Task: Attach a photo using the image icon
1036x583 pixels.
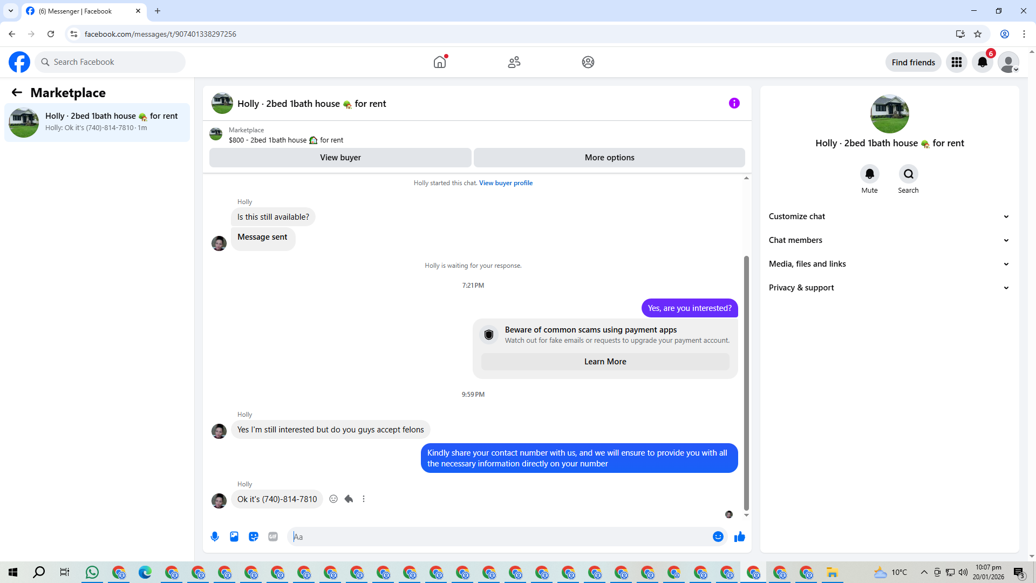Action: pyautogui.click(x=234, y=537)
